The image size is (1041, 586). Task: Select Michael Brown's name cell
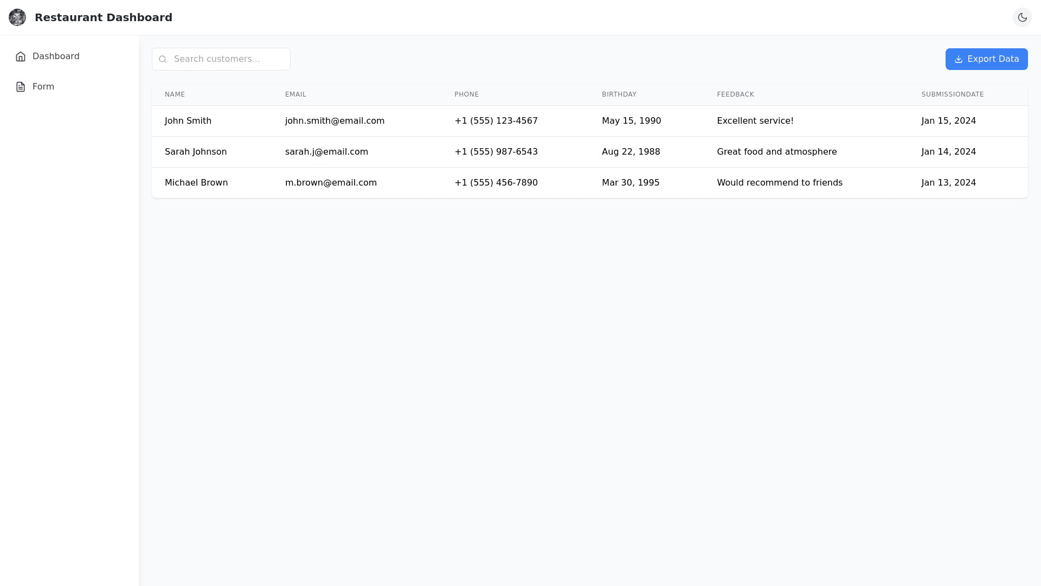click(196, 183)
